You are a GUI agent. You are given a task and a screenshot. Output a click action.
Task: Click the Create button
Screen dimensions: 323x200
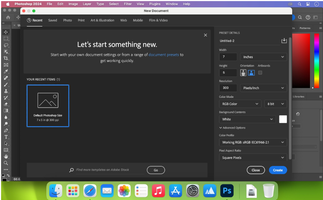[x=278, y=170]
